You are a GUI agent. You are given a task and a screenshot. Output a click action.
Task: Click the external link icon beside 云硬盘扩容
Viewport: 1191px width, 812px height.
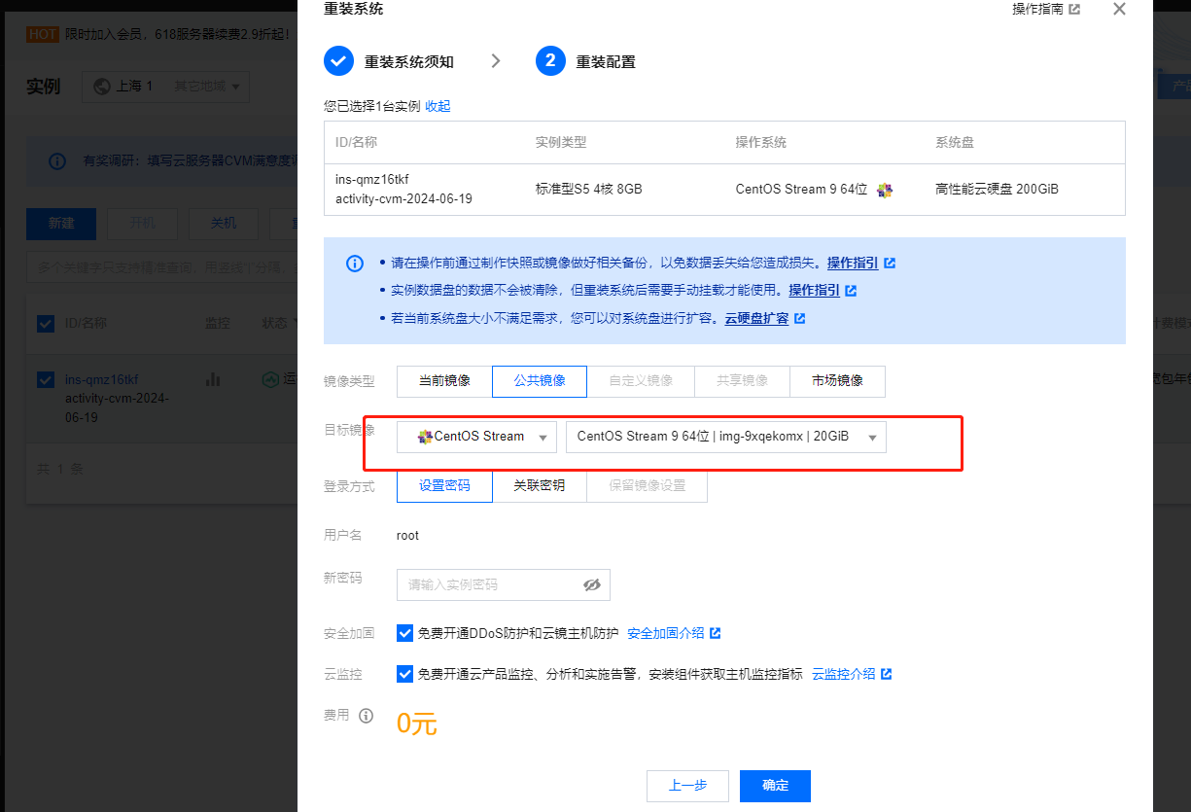tap(800, 319)
